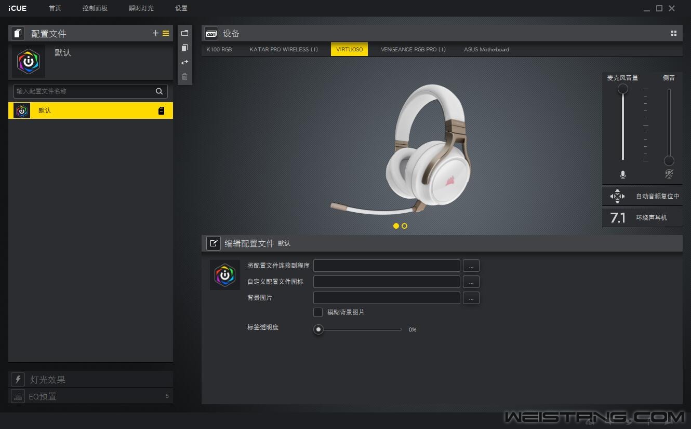Click the profile search magnifier icon
The height and width of the screenshot is (429, 691).
tap(160, 91)
